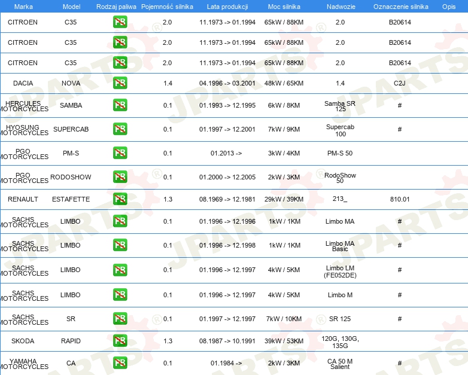Click the fuel icon in the HERCULES SAMBA row
Screen dimensions: 468x375
[120, 105]
